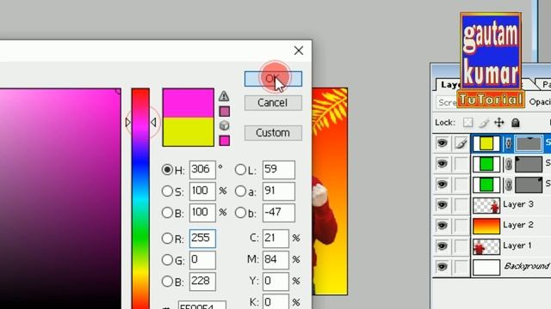Click brush indicator on the yellow shape layer
Screen dimensions: 551x309
[461, 143]
